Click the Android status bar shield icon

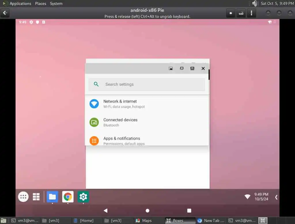click(x=37, y=22)
